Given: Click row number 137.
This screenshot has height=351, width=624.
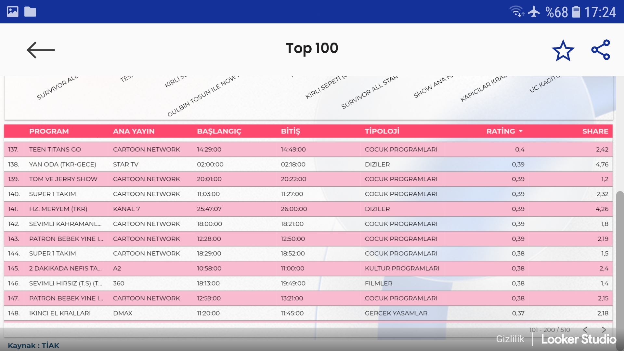Looking at the screenshot, I should coord(13,149).
